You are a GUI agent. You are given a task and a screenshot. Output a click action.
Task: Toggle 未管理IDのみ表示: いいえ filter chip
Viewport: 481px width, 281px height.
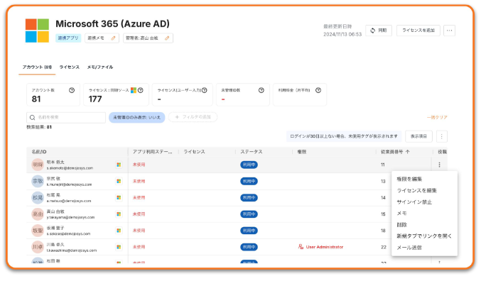(137, 117)
